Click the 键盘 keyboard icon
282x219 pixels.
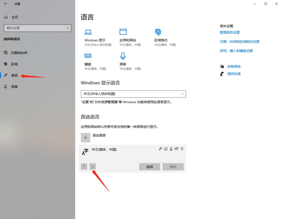(x=88, y=56)
